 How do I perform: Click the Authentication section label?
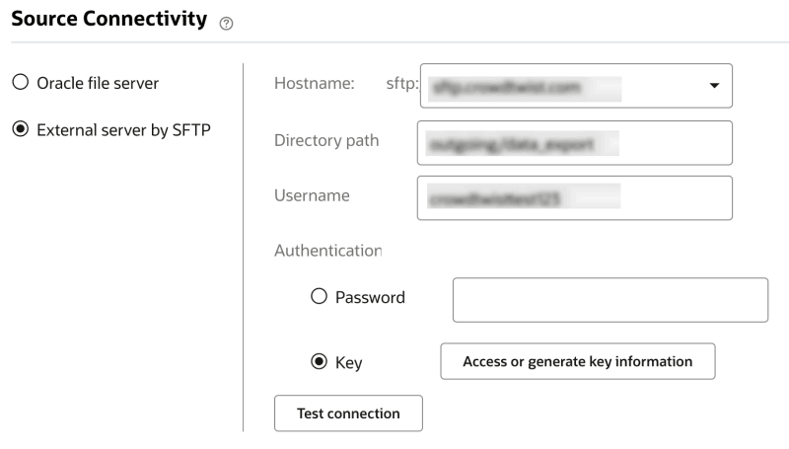pos(327,251)
